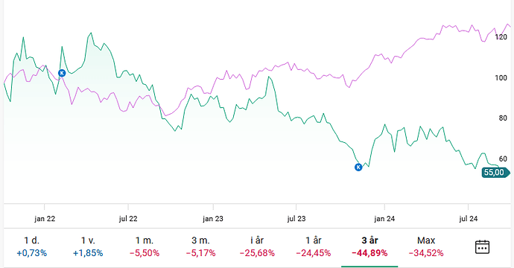Click the jul 22 axis label
514x268 pixels.
point(128,219)
